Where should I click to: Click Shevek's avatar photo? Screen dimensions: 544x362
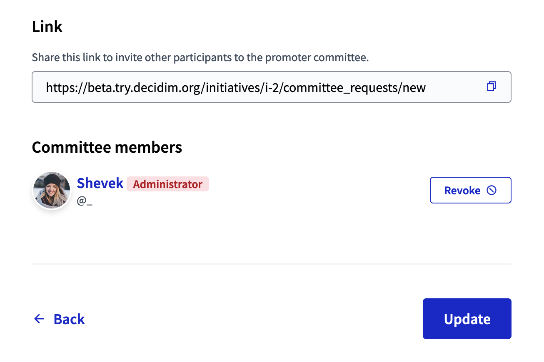[52, 190]
